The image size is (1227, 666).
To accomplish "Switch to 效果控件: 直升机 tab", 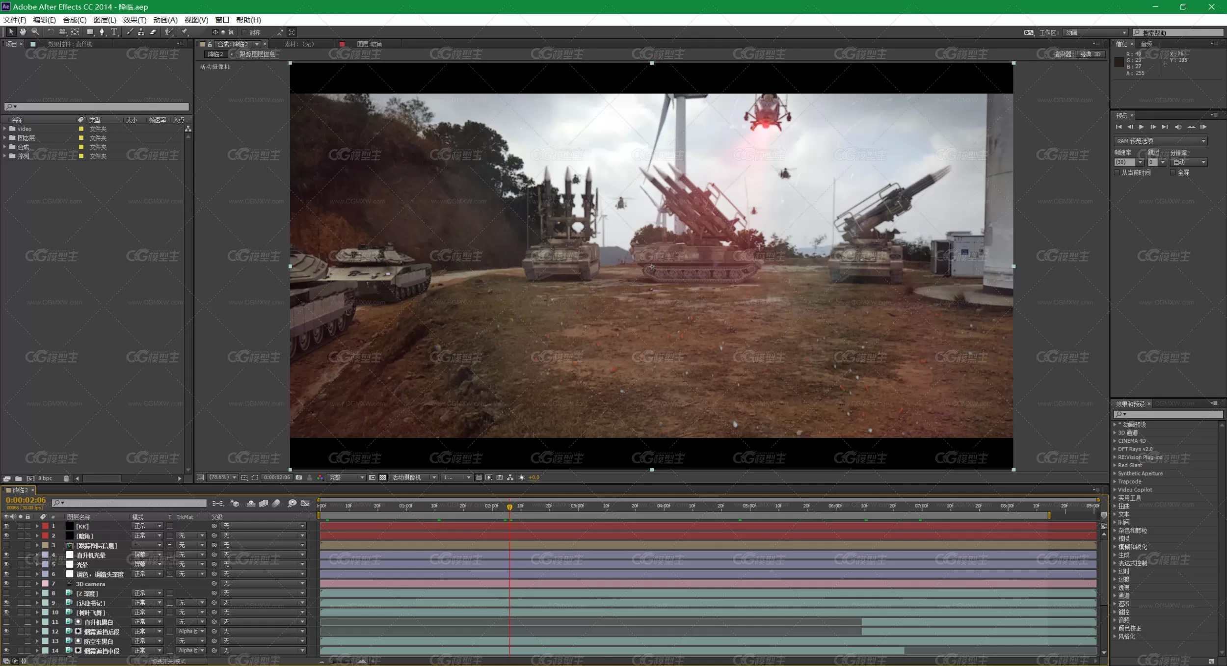I will (70, 44).
